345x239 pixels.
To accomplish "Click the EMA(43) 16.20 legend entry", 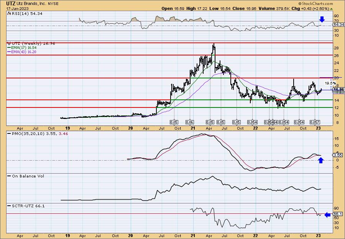I will click(22, 52).
